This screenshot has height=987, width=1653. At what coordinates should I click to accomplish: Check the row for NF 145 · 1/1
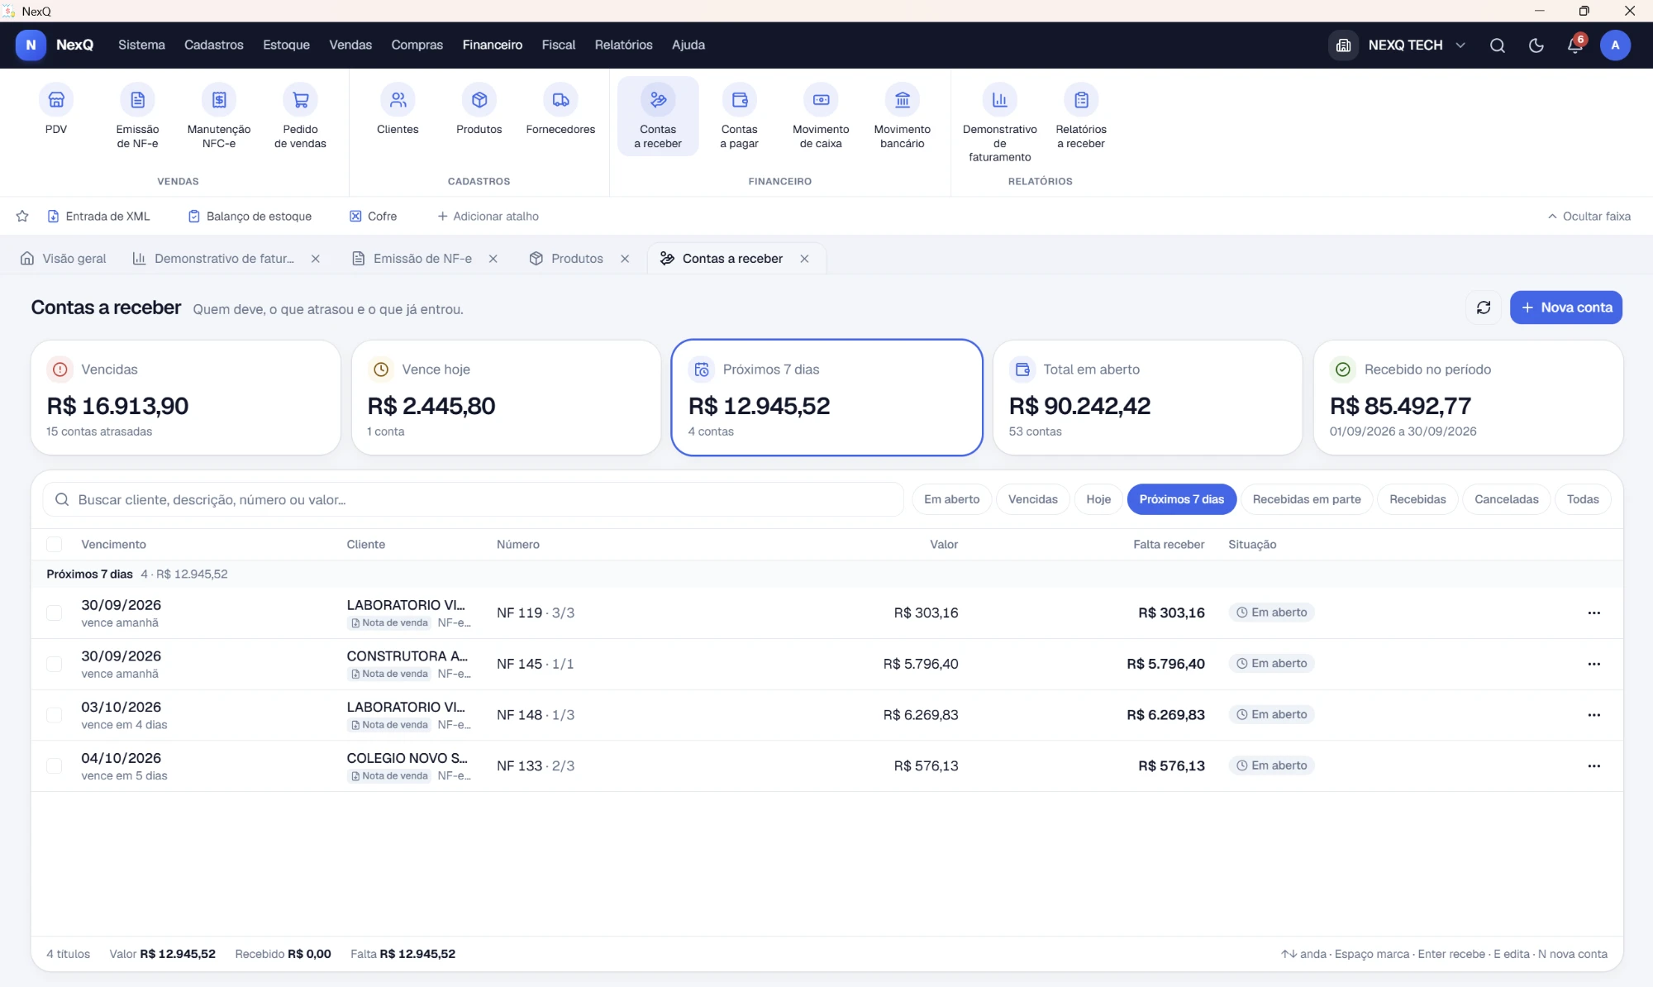55,665
